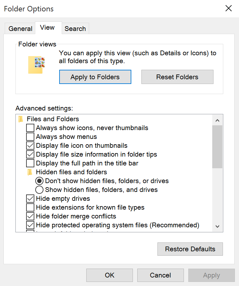Enable Always show menus
The height and width of the screenshot is (286, 239).
(x=30, y=137)
